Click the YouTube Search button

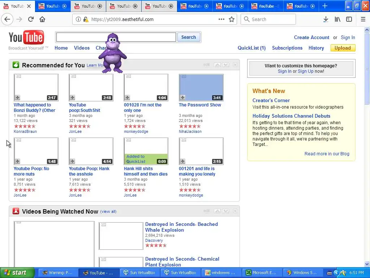pyautogui.click(x=189, y=37)
